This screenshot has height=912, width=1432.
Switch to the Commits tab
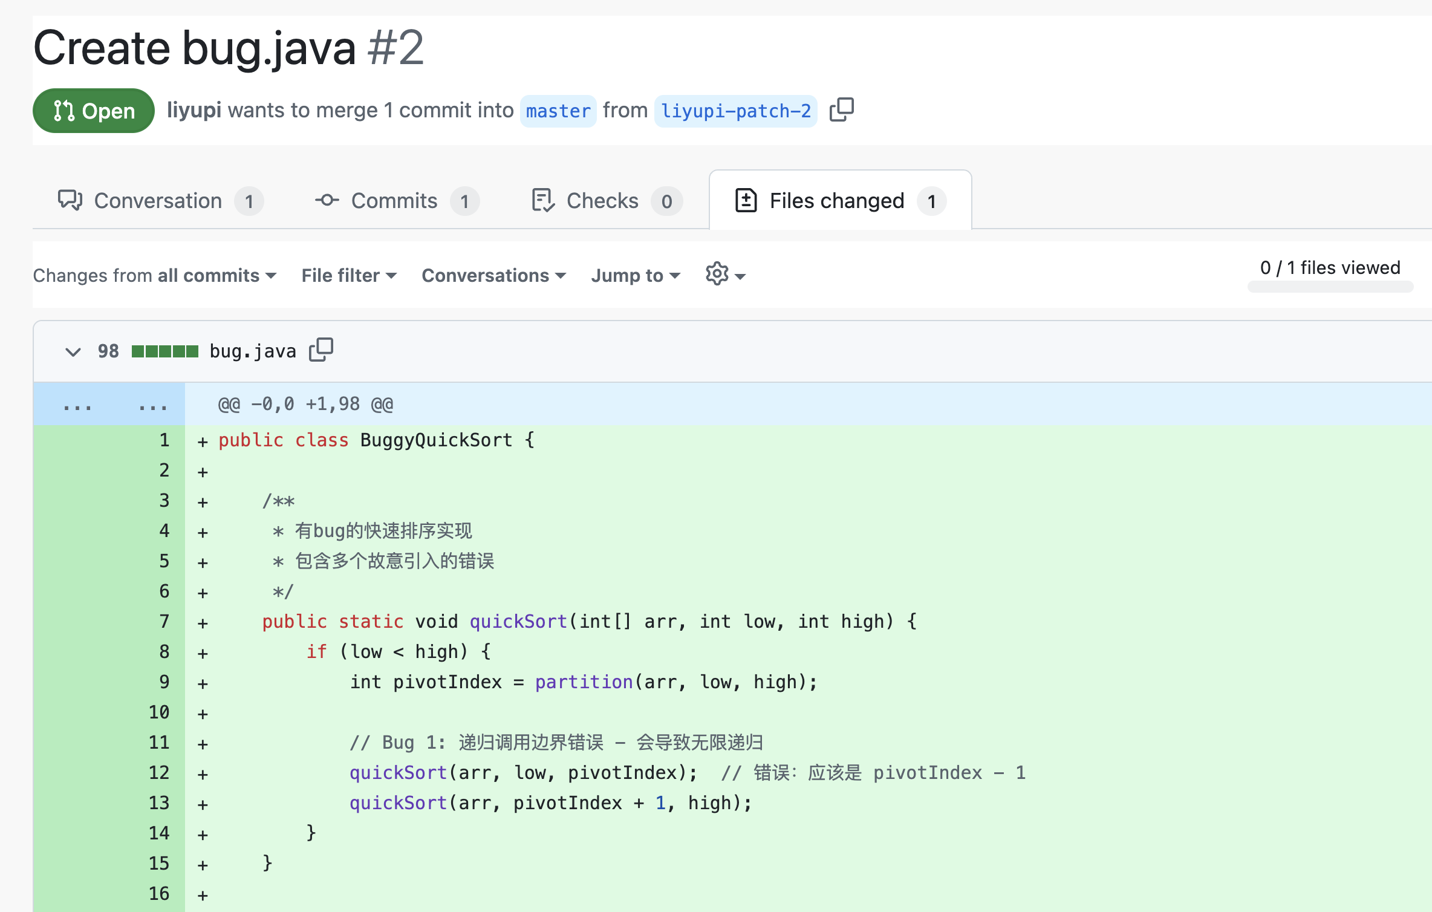pyautogui.click(x=394, y=201)
